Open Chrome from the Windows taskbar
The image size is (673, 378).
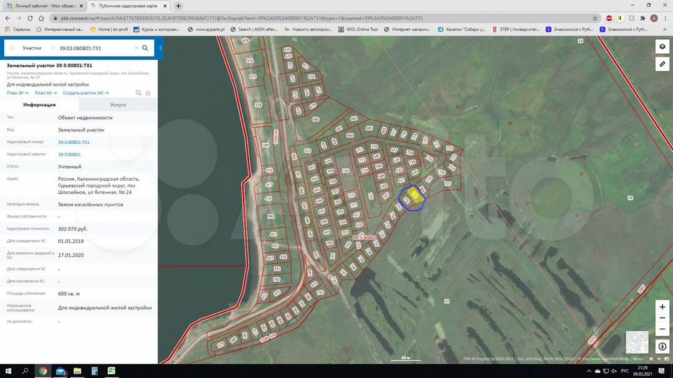pyautogui.click(x=43, y=371)
